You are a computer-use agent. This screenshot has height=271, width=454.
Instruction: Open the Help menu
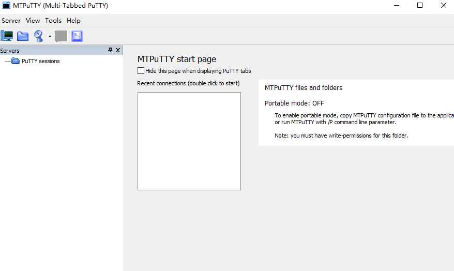point(73,21)
